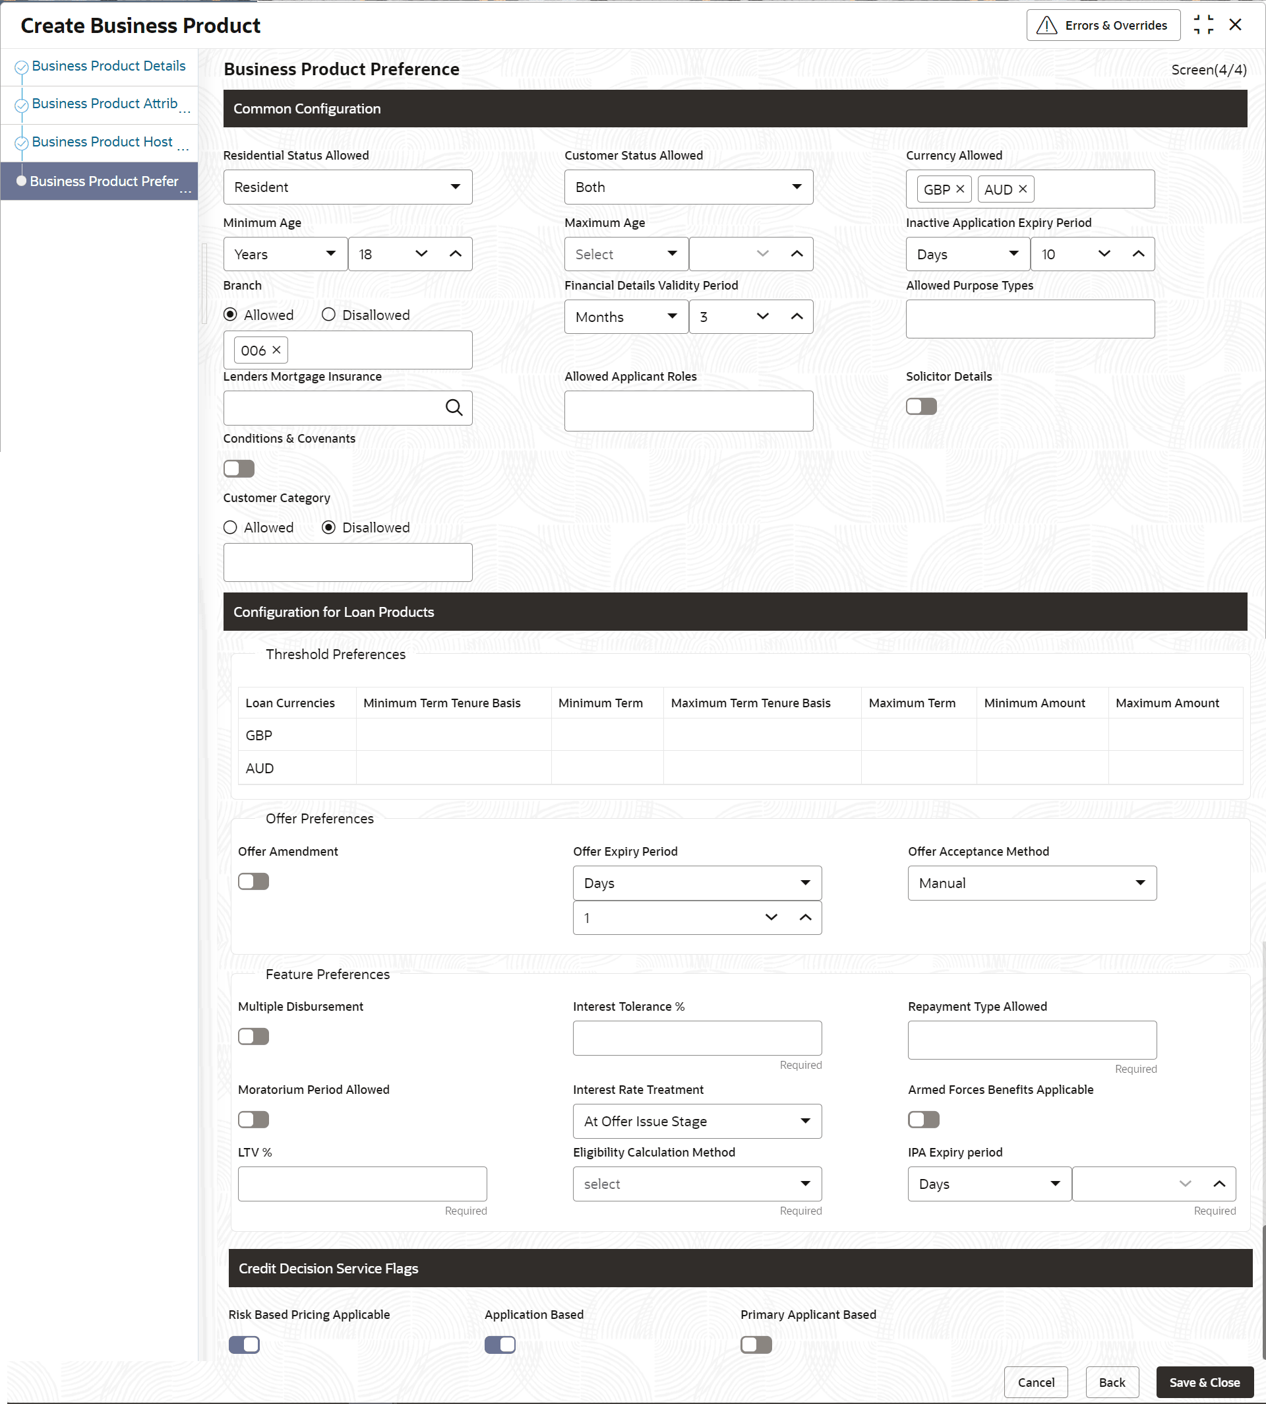Click the Repayment Type Allowed field
This screenshot has height=1404, width=1266.
1033,1040
